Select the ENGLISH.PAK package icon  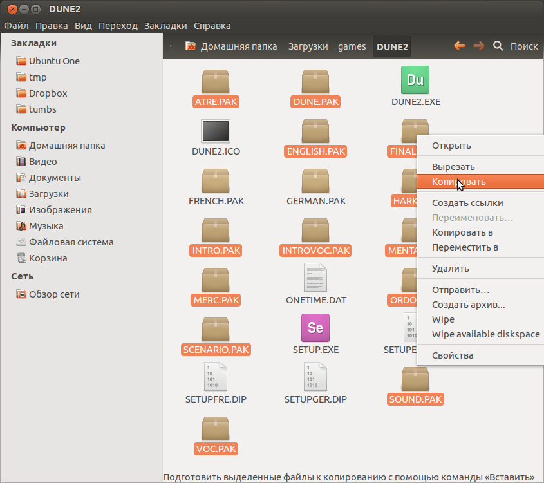point(315,131)
